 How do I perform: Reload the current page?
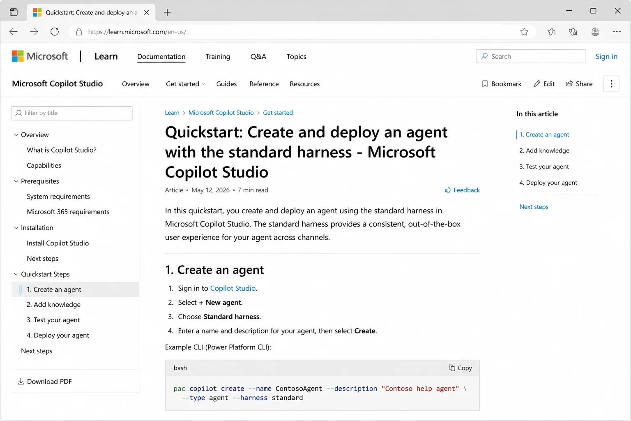tap(55, 32)
